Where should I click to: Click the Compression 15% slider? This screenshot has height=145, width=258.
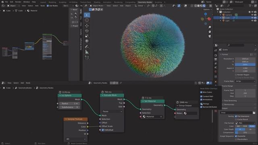(245, 133)
